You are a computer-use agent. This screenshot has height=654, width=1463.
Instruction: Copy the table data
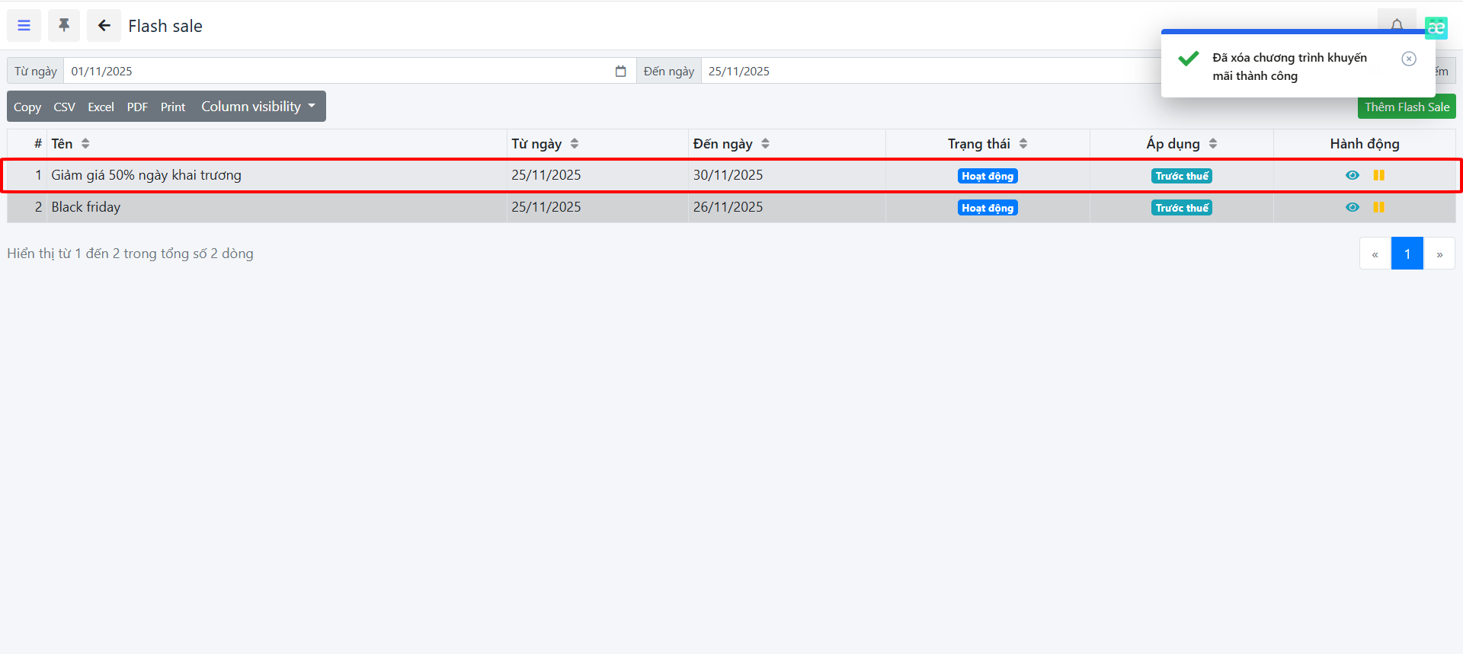pyautogui.click(x=27, y=107)
